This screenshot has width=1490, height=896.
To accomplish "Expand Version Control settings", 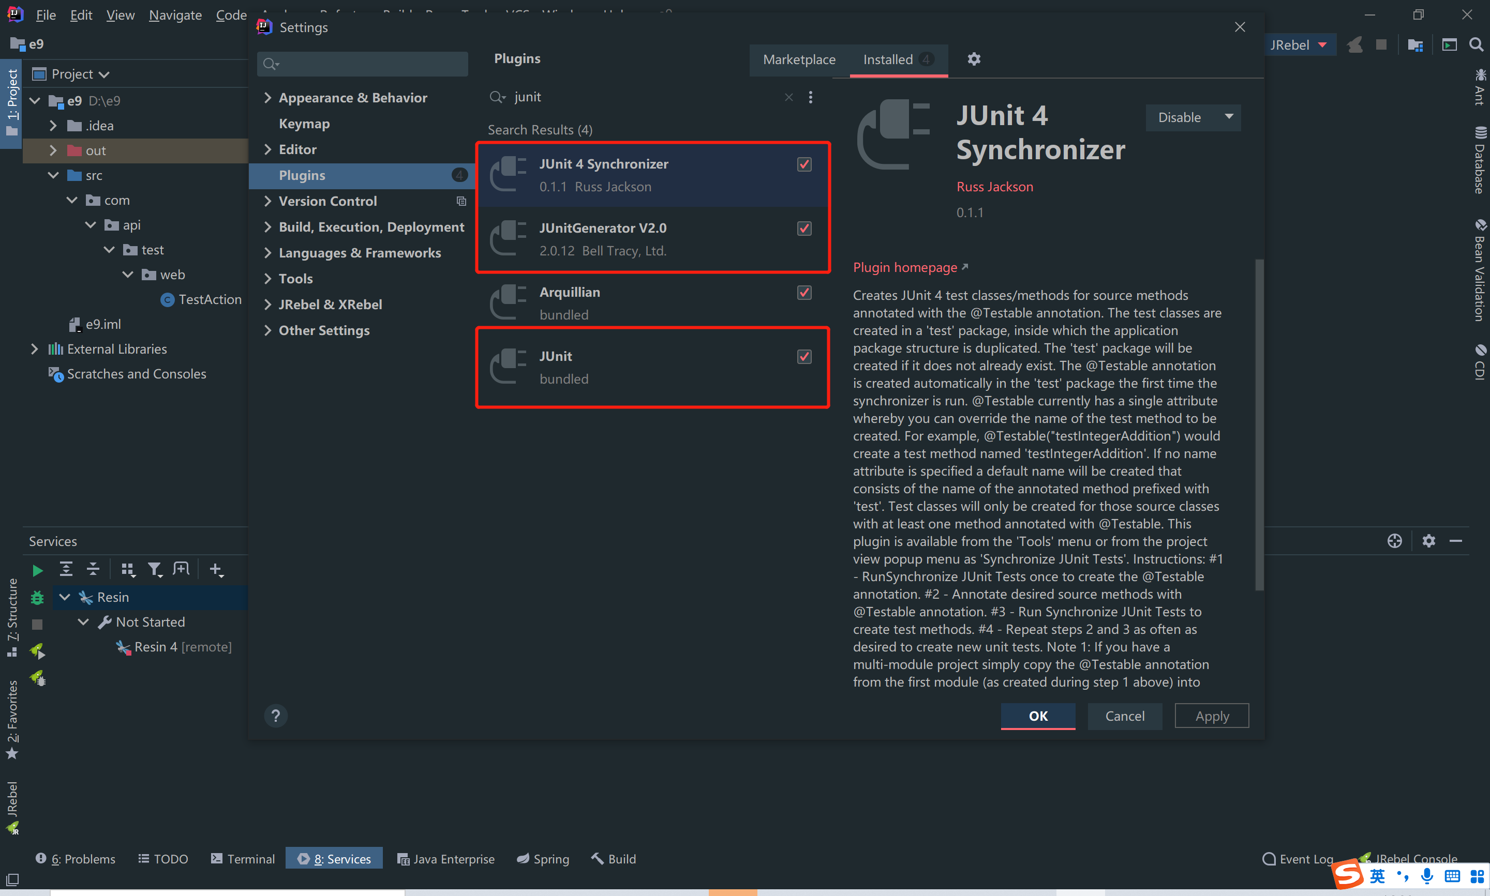I will pos(267,201).
